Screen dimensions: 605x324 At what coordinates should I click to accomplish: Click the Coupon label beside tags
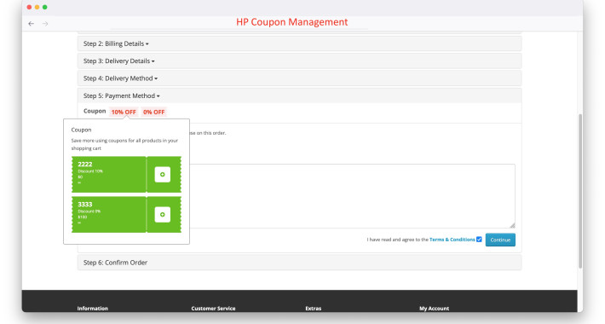95,111
